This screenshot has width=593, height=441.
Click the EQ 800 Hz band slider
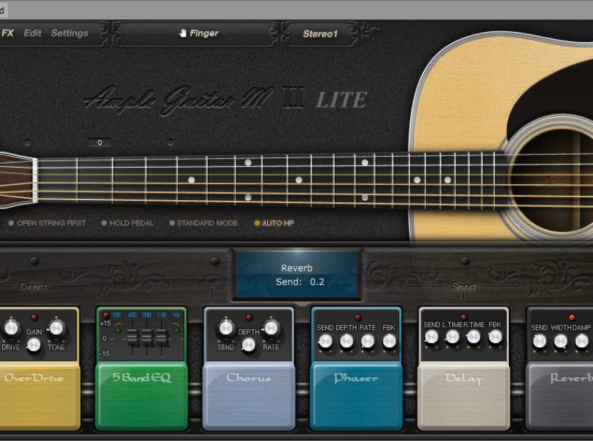pyautogui.click(x=147, y=337)
